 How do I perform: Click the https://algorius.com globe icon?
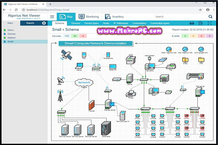[169, 49]
